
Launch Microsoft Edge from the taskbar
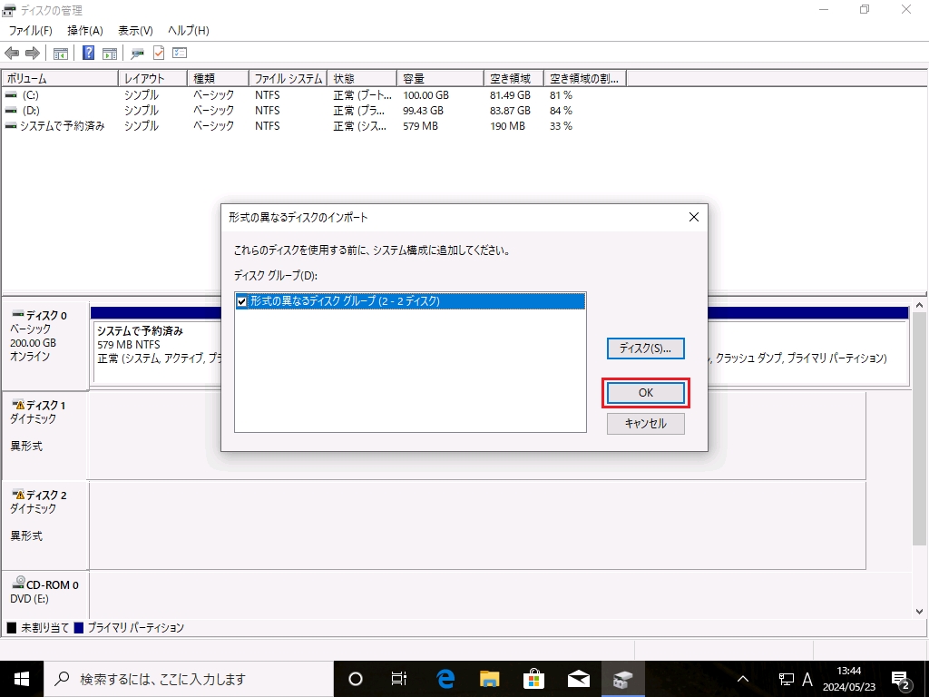tap(445, 679)
